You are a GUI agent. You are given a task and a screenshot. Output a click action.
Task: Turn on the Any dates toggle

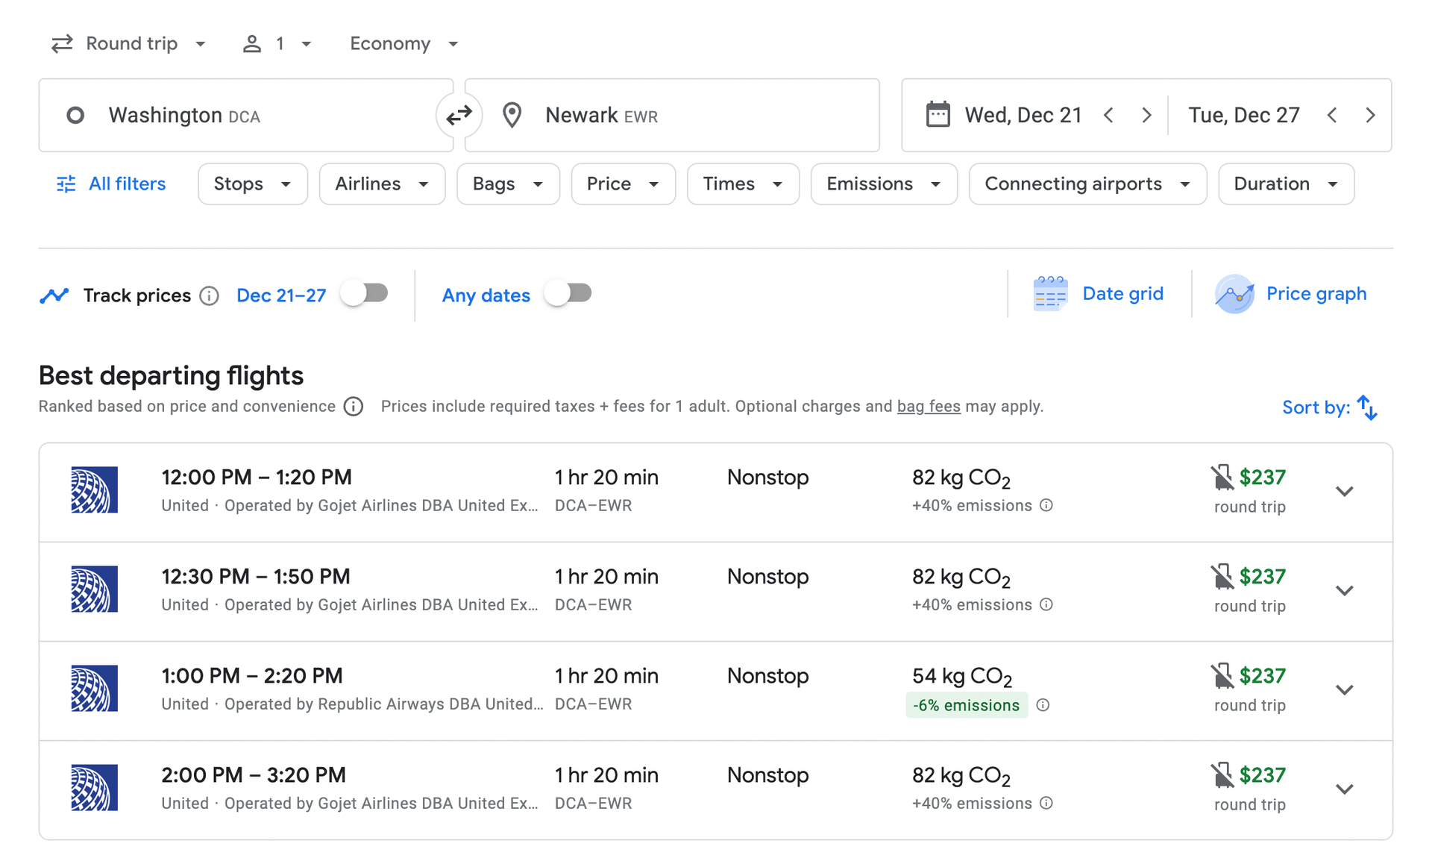pyautogui.click(x=568, y=293)
